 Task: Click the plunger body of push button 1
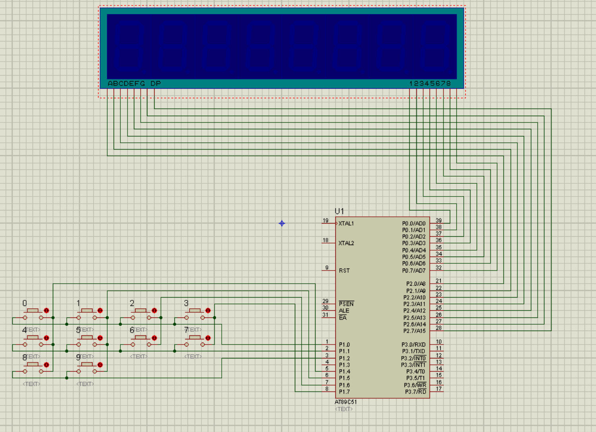click(x=87, y=310)
